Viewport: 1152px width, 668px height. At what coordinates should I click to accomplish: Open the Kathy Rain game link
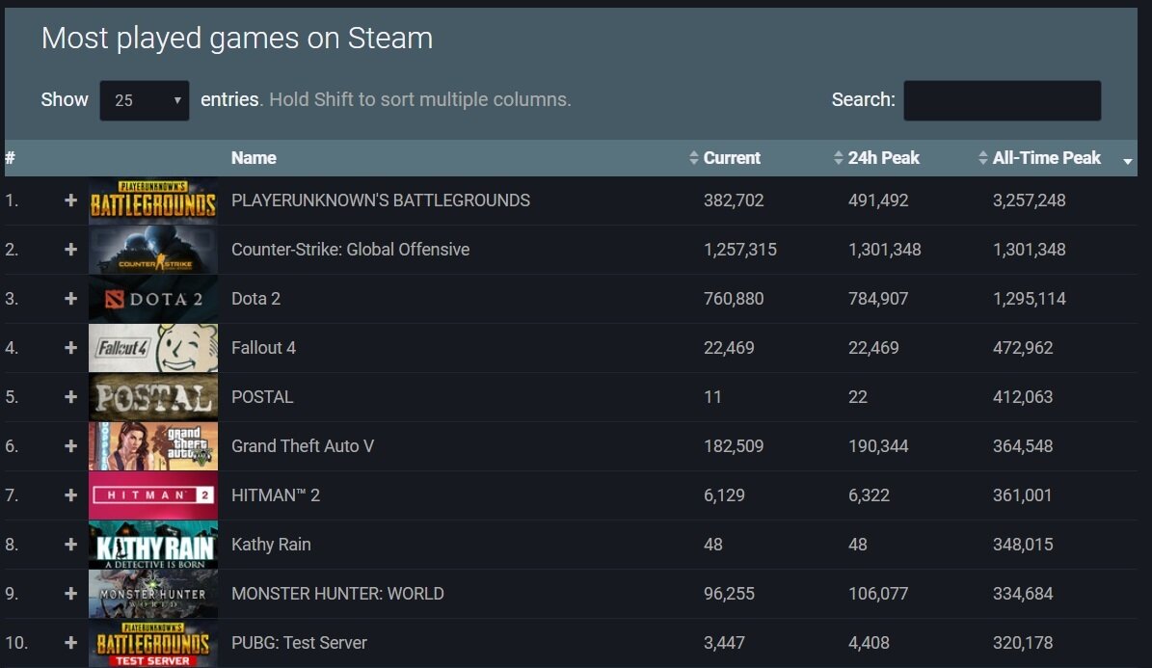271,545
